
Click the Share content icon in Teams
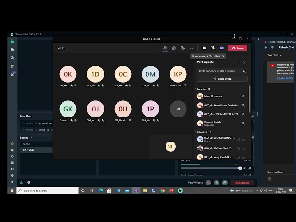(222, 48)
